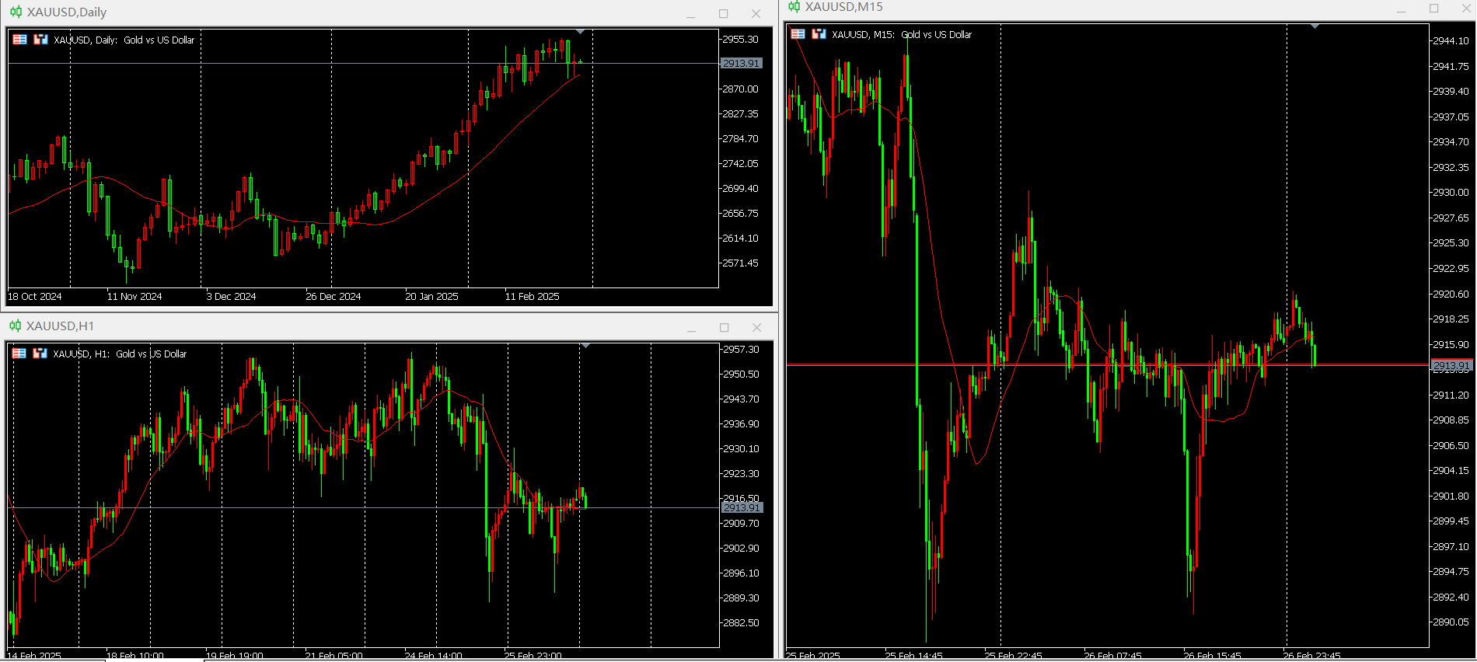Click the 2927.65 price scale label
The height and width of the screenshot is (662, 1477).
point(1451,218)
